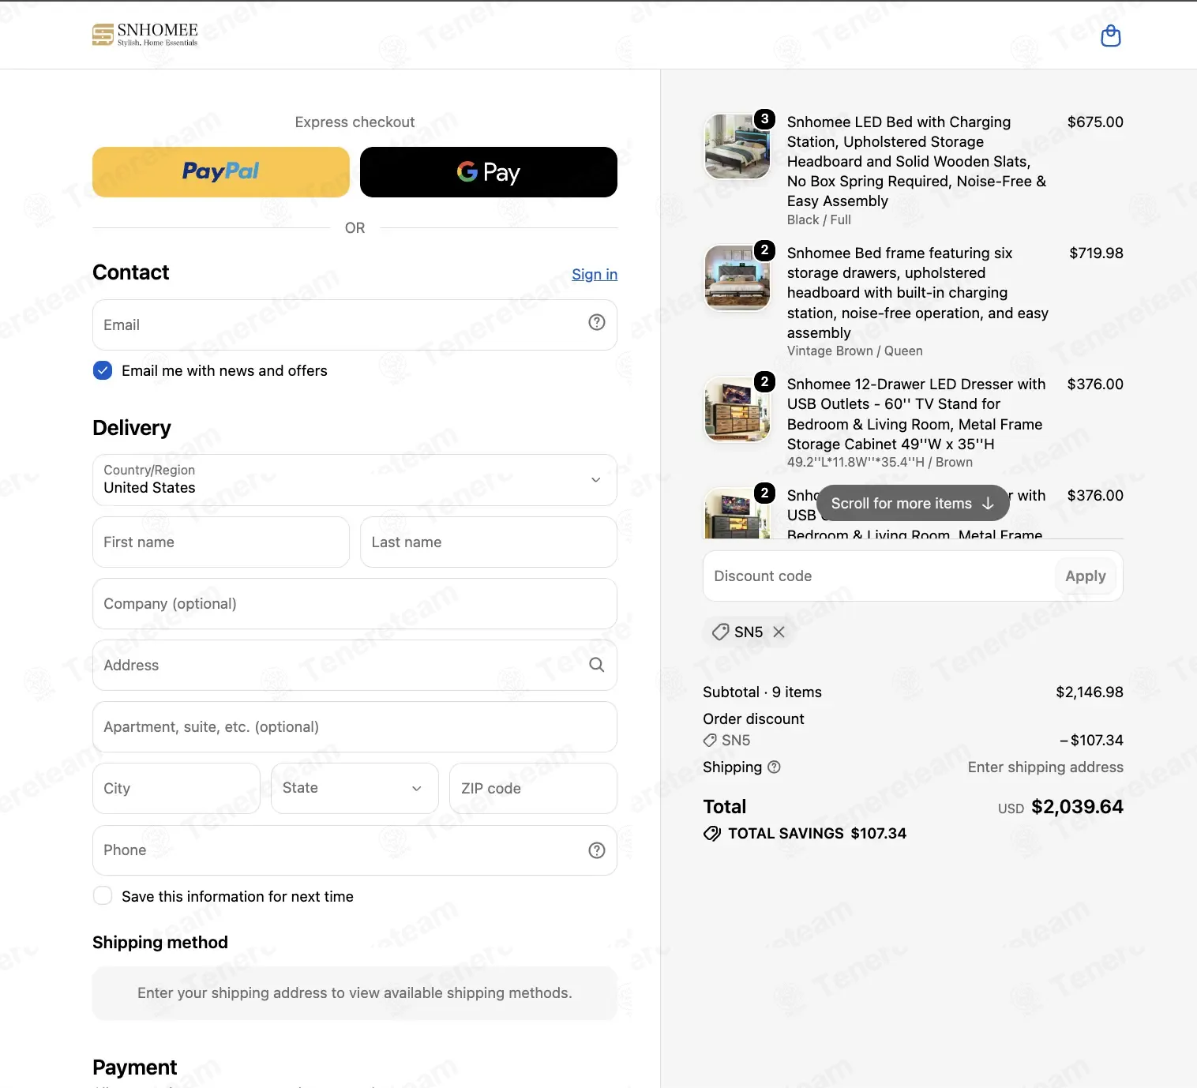Screen dimensions: 1197x1088
Task: Check Save this information for next time
Action: point(103,896)
